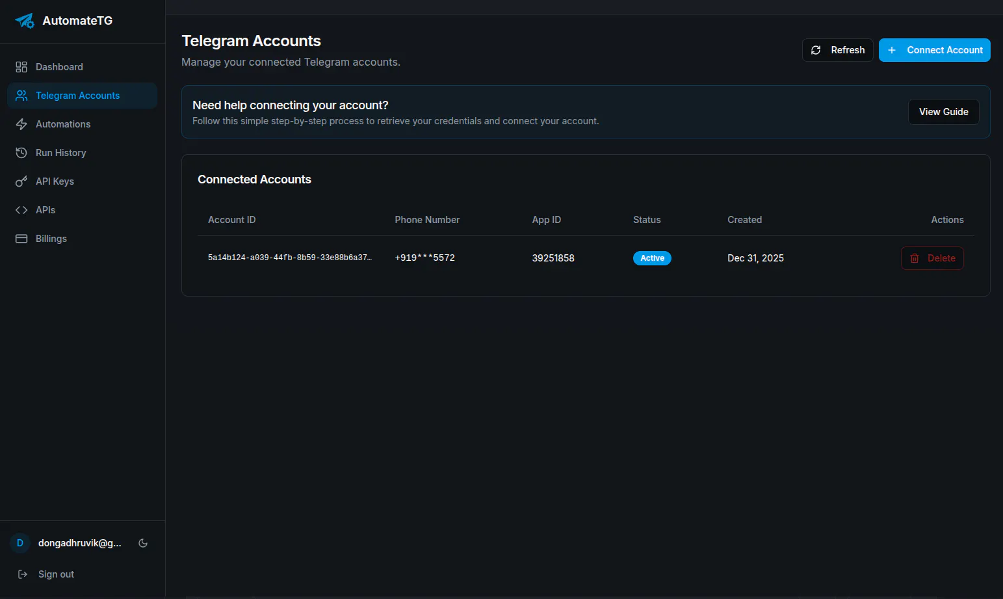
Task: Delete the account ending in 5572
Action: tap(932, 258)
